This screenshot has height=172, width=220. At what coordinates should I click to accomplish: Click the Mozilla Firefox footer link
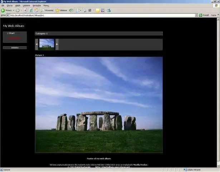pyautogui.click(x=140, y=165)
